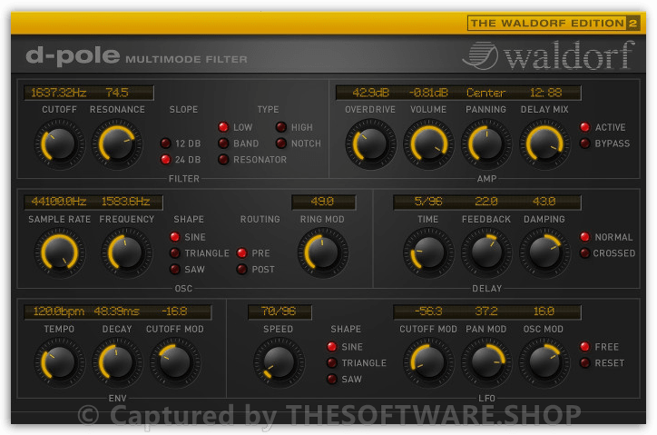The width and height of the screenshot is (657, 435).
Task: Click the Overdrive knob
Action: 369,143
